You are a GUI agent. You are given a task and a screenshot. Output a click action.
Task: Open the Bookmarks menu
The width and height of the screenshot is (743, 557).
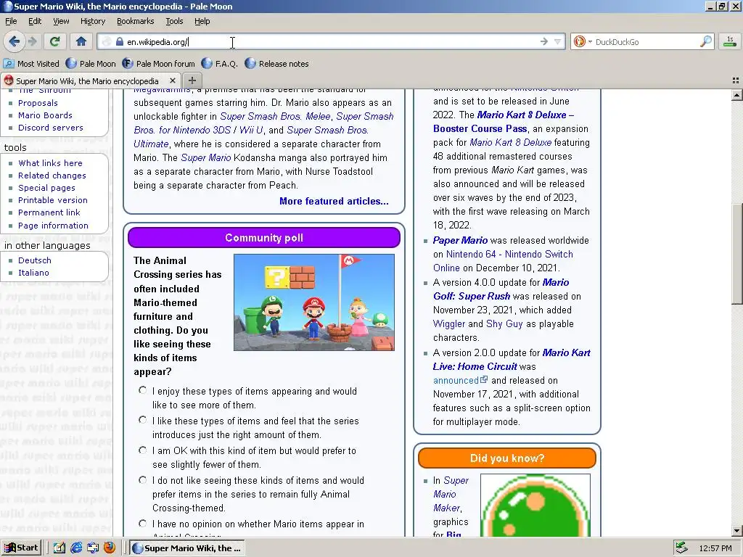point(135,21)
